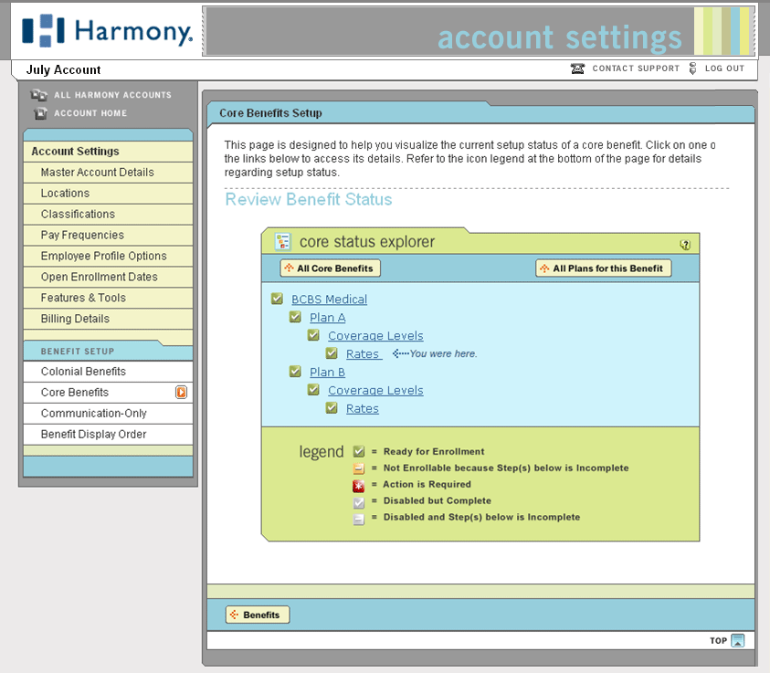
Task: Click the Log Out icon
Action: click(693, 68)
